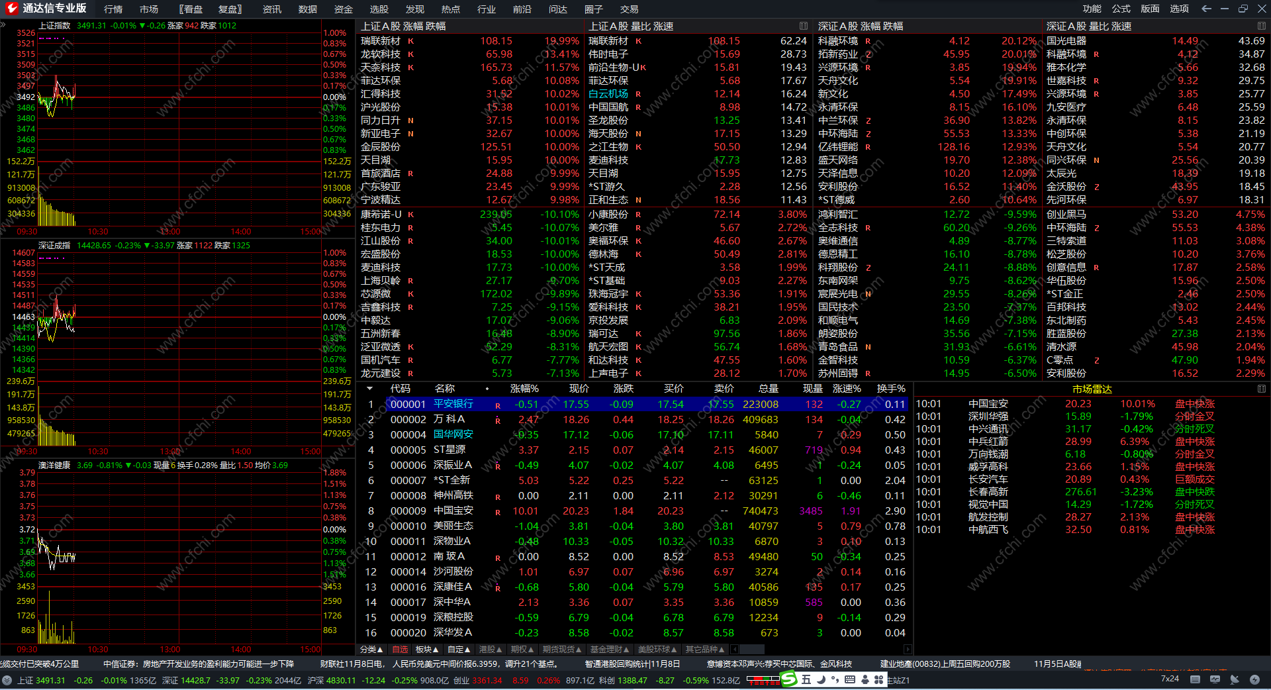This screenshot has height=690, width=1271.
Task: Click the horizontal scrollbar thumb beside tabs
Action: (x=751, y=650)
